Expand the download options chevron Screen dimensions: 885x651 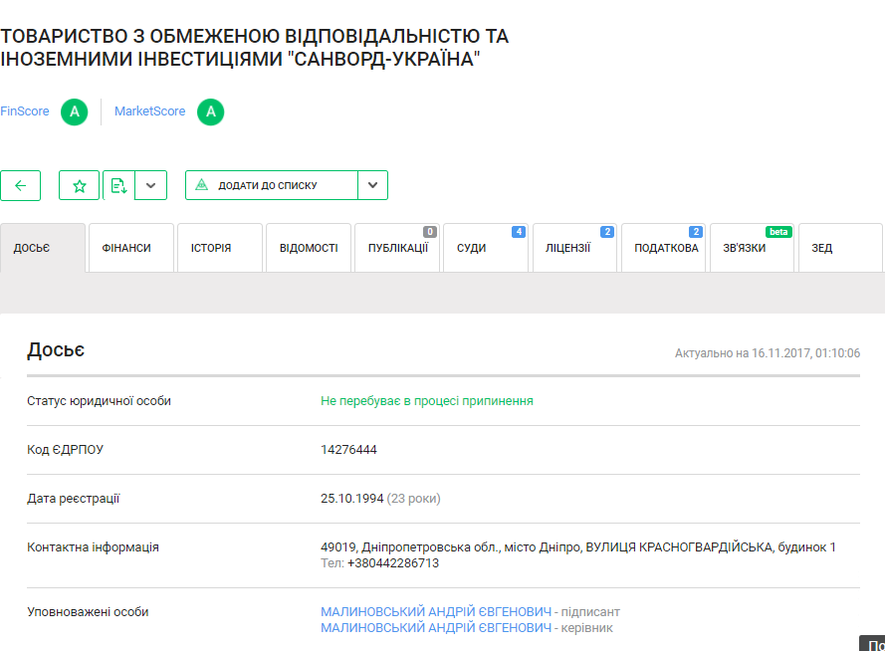tap(150, 185)
